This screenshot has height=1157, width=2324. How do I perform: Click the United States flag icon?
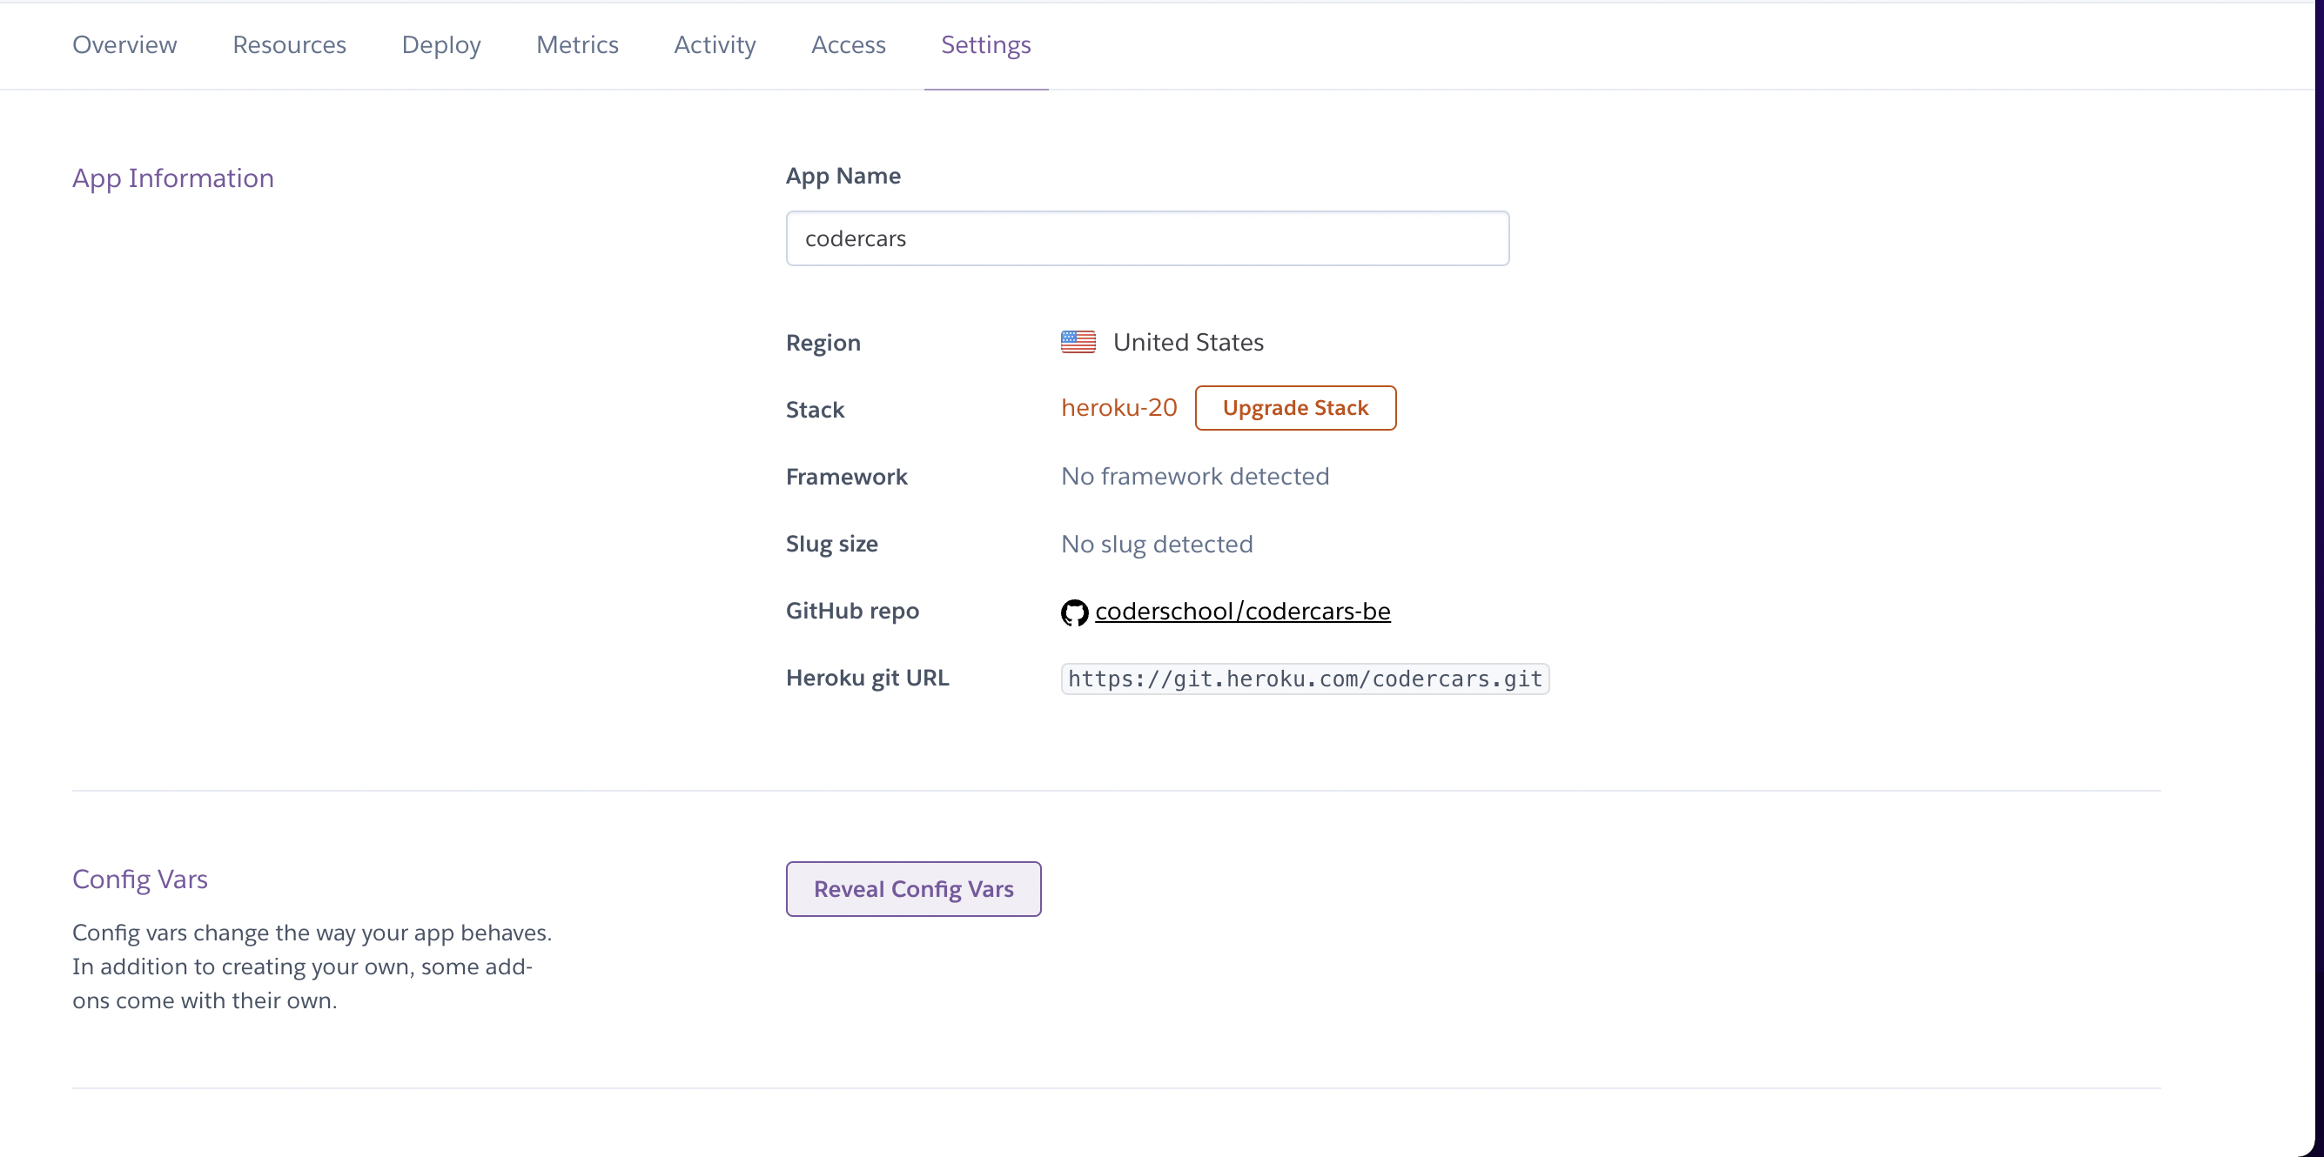point(1078,342)
